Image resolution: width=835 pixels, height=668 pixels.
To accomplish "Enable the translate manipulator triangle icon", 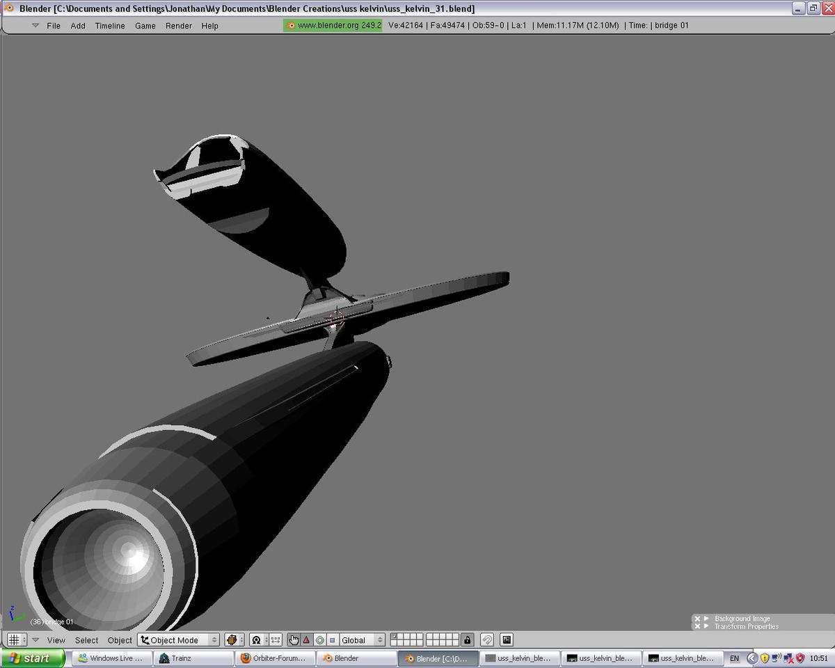I will 306,639.
